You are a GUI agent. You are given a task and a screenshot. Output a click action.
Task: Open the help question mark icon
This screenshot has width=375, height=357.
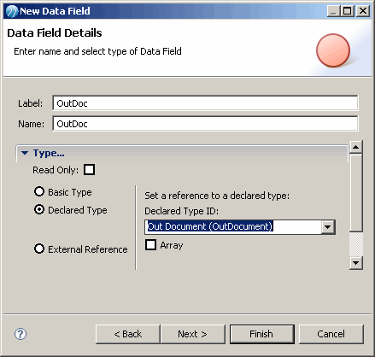(21, 334)
